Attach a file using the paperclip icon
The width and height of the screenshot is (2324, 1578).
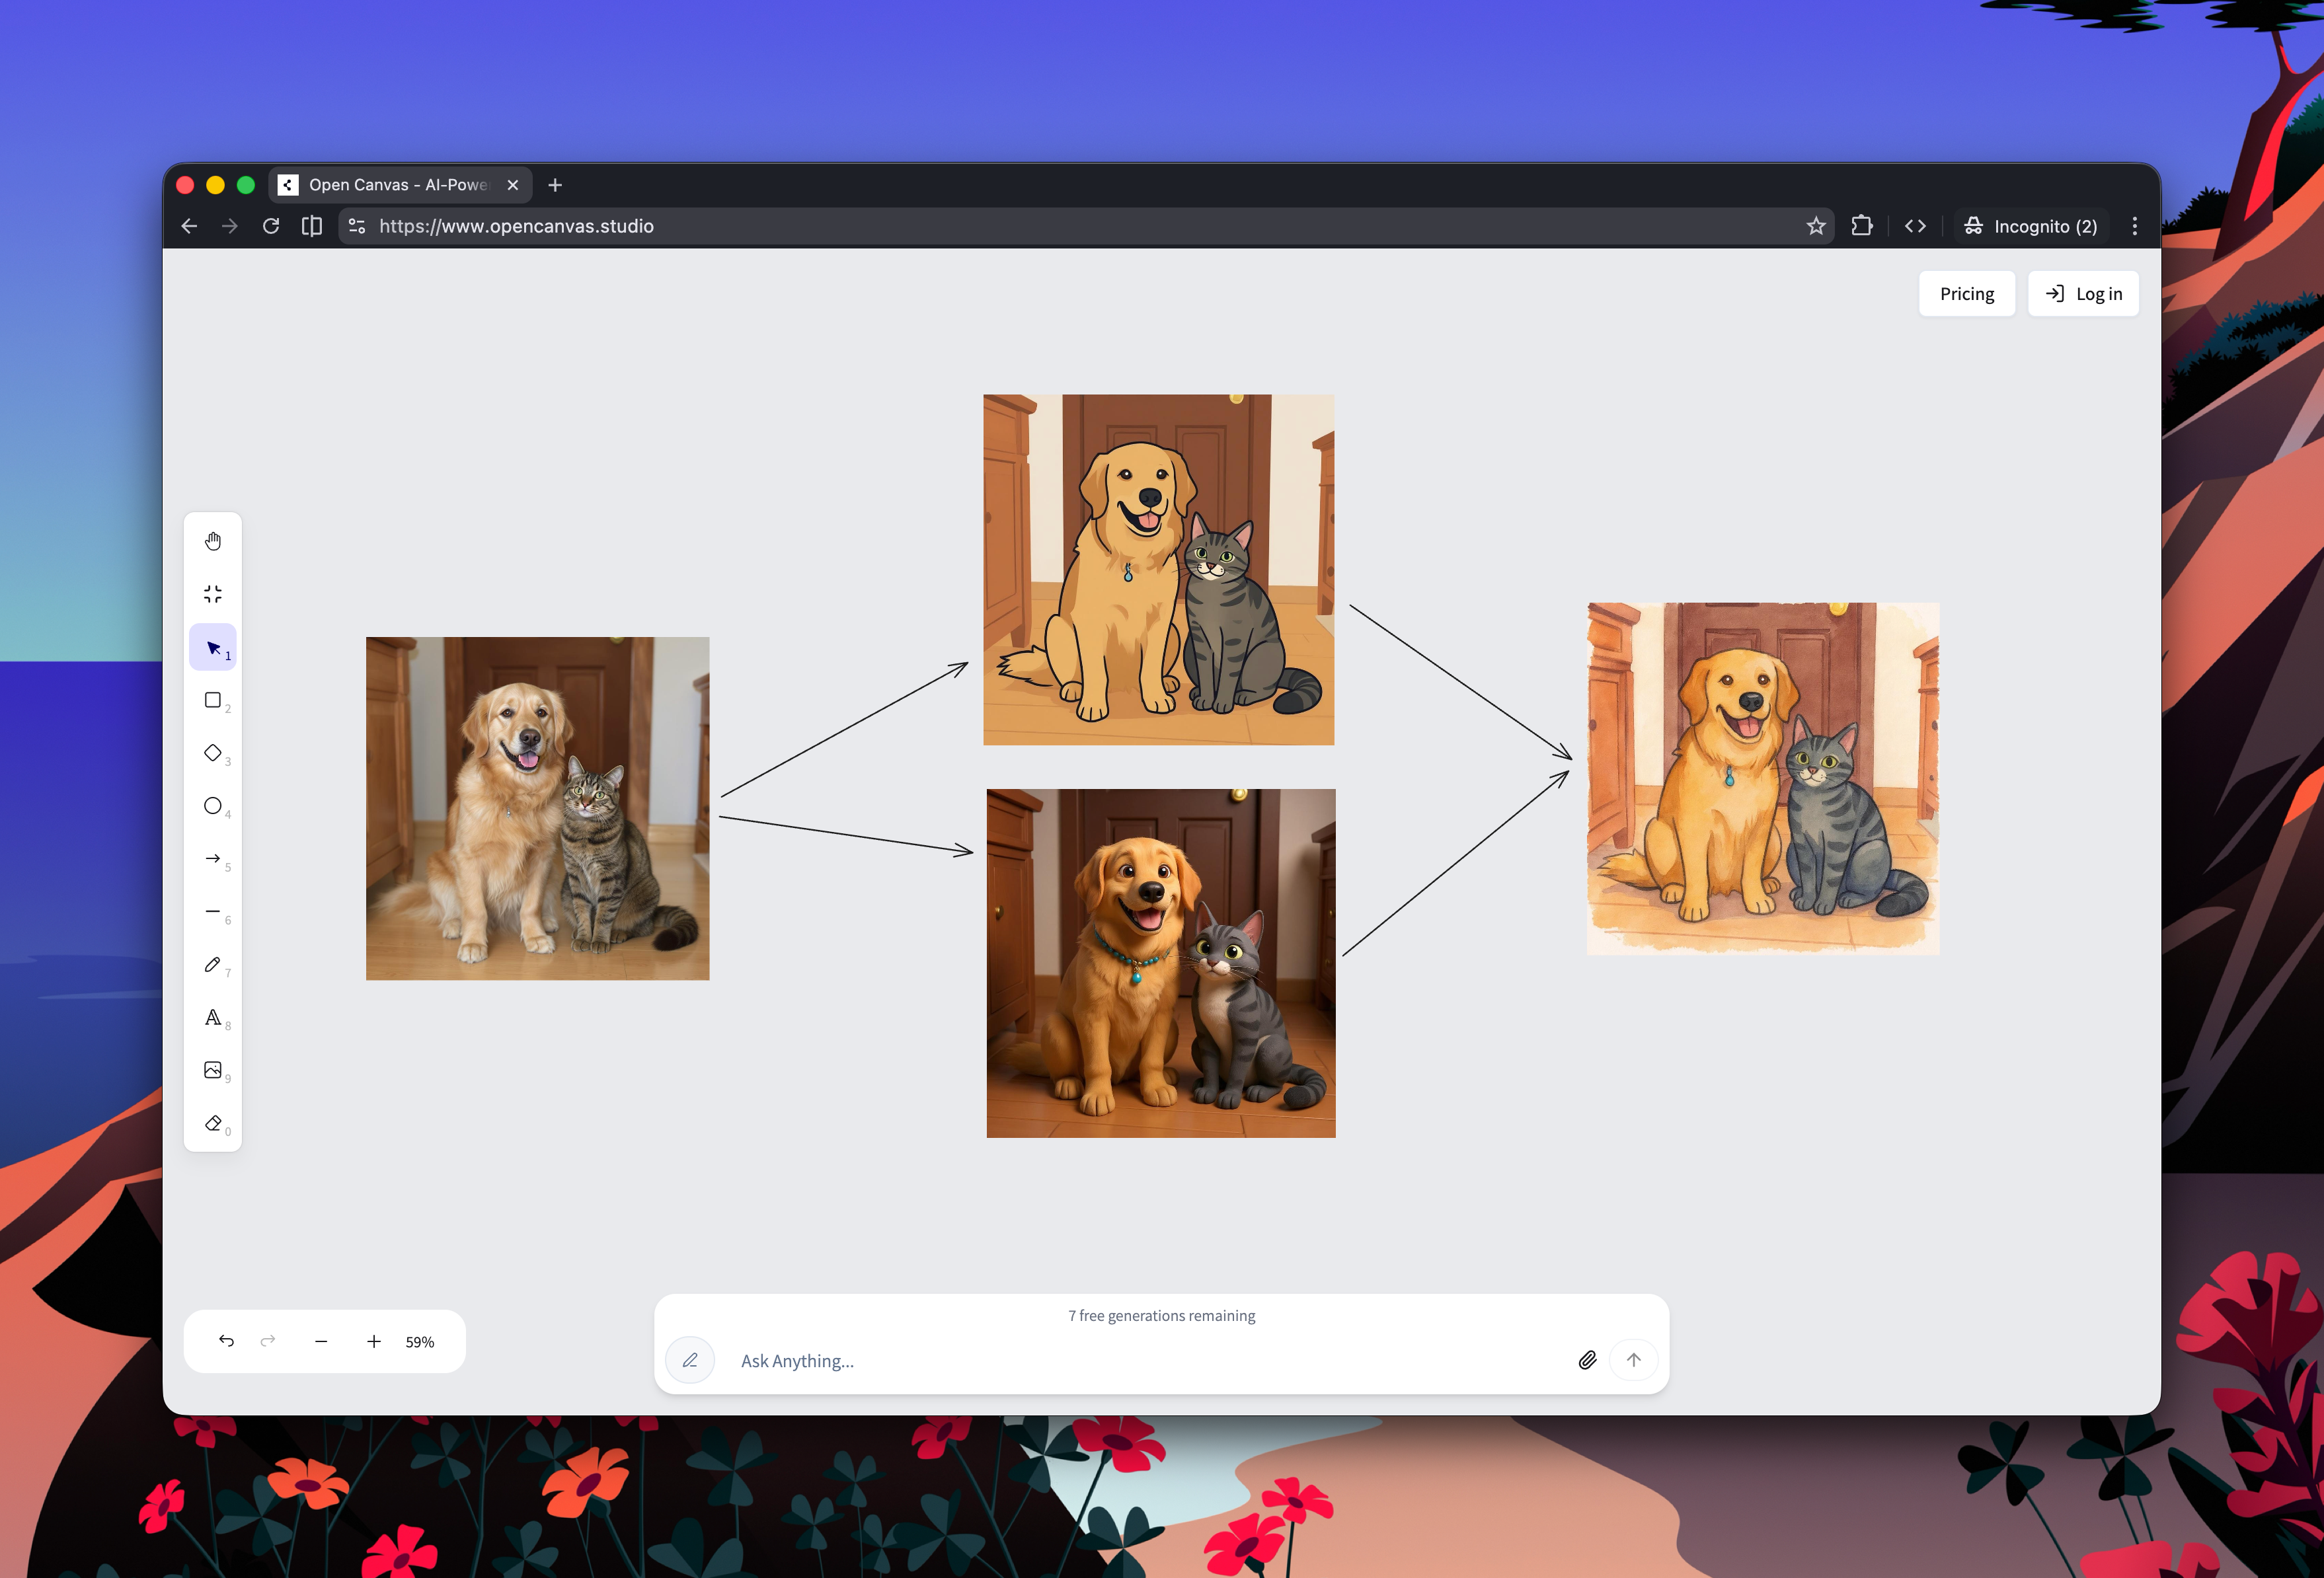1587,1360
